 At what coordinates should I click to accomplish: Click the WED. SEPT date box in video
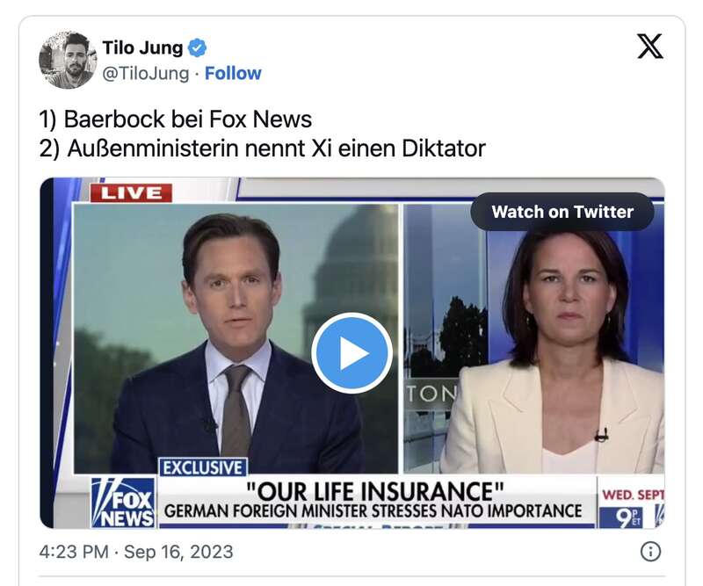[x=631, y=503]
